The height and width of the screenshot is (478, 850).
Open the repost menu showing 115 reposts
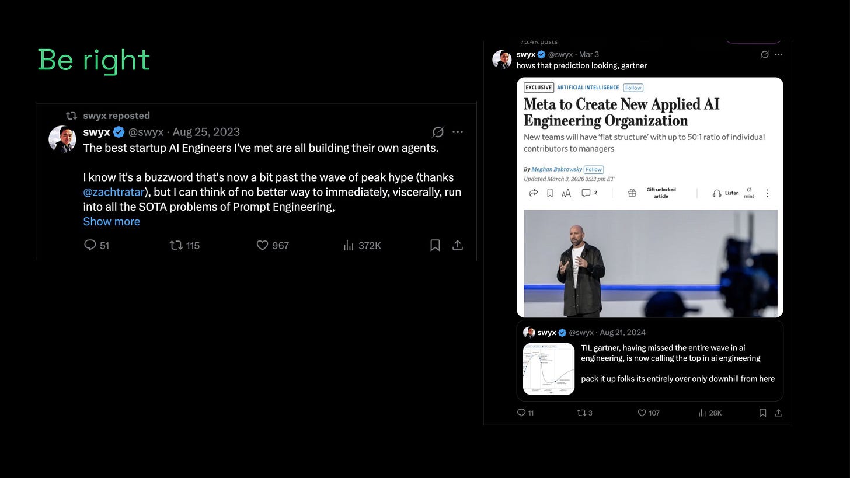pyautogui.click(x=176, y=245)
